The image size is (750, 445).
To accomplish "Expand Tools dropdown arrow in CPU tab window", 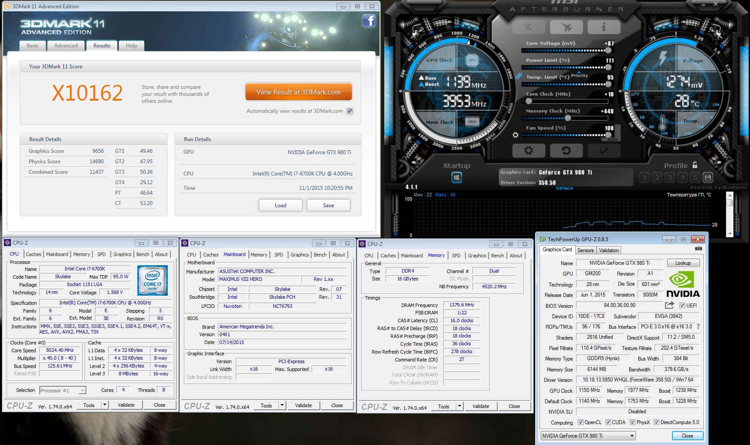I will [x=105, y=405].
